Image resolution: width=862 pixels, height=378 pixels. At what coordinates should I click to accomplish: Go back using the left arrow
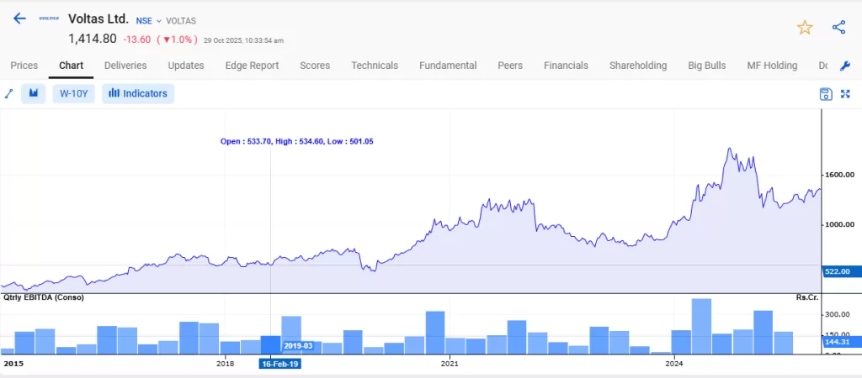click(x=19, y=18)
